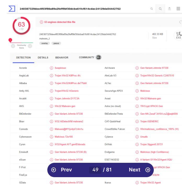Click the upload file arrow icon

point(169,9)
